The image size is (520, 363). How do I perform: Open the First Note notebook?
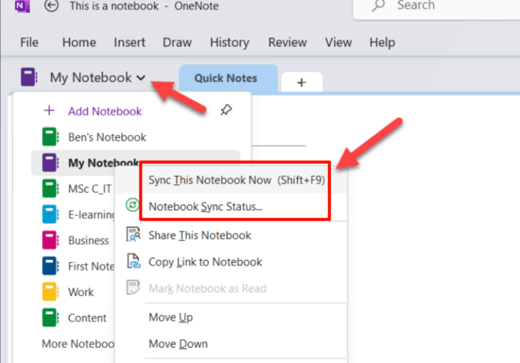click(x=91, y=266)
